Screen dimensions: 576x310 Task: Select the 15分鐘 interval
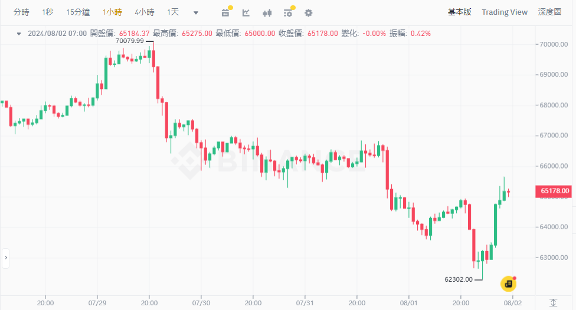(78, 12)
